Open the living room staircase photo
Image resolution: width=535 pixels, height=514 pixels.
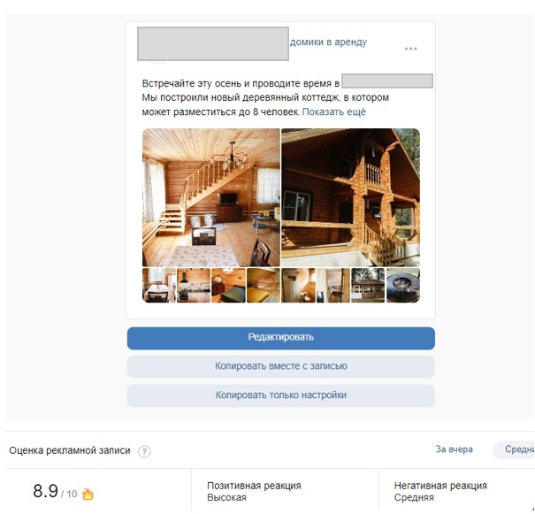(210, 197)
